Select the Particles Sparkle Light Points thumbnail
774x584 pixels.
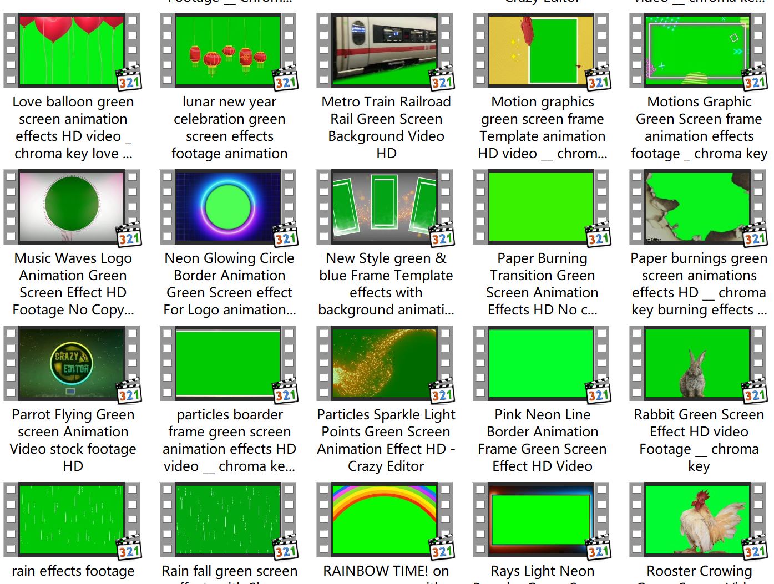pos(385,363)
